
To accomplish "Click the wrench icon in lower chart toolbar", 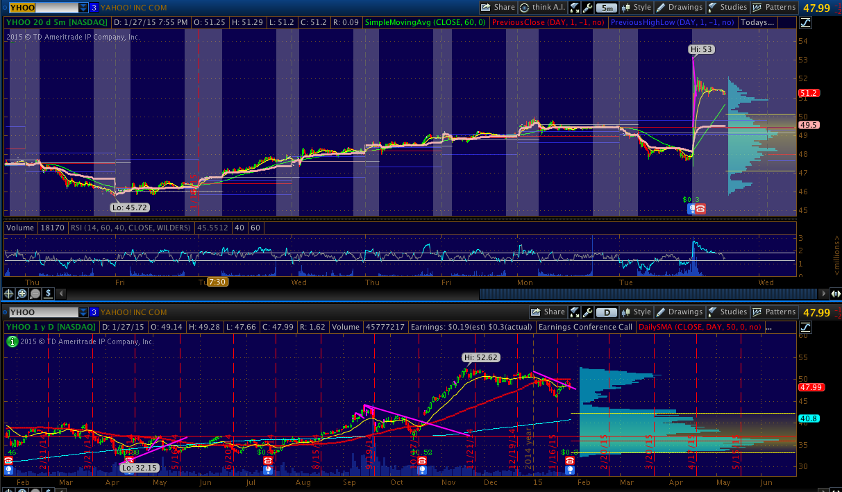I will (587, 312).
